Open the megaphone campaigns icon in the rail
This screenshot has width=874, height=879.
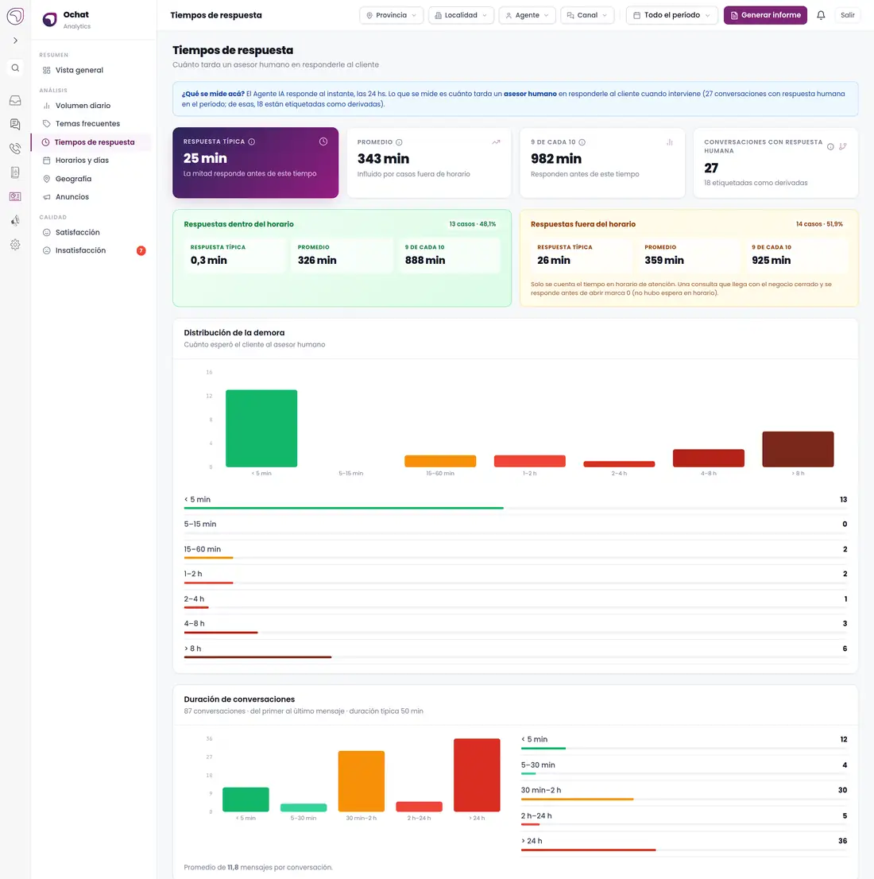(x=15, y=220)
